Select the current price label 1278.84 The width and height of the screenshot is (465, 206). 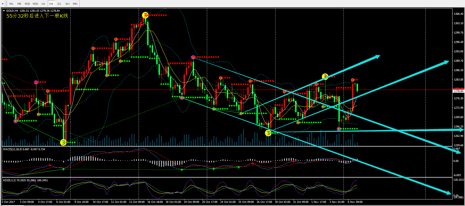point(458,91)
